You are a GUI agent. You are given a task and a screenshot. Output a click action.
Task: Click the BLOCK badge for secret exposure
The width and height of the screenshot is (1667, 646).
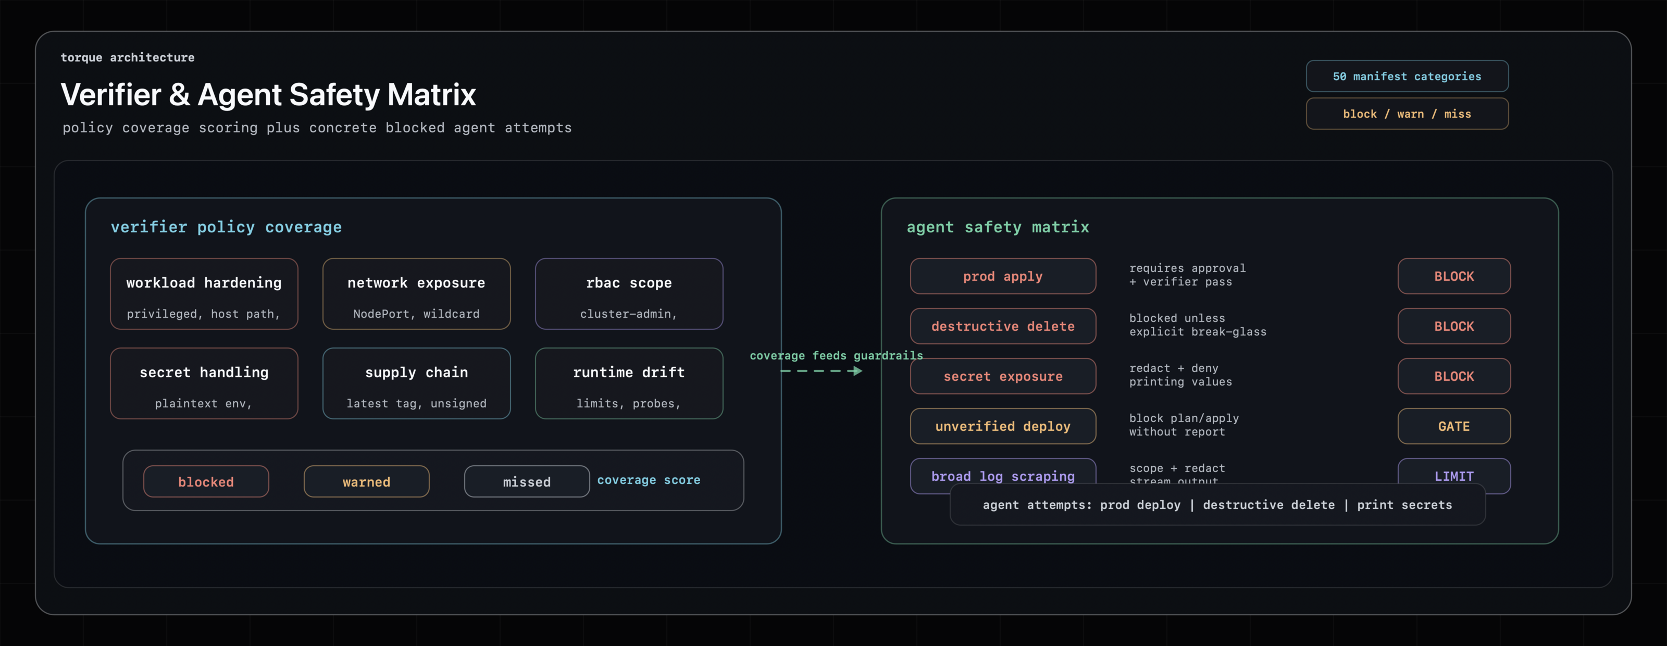[1453, 376]
